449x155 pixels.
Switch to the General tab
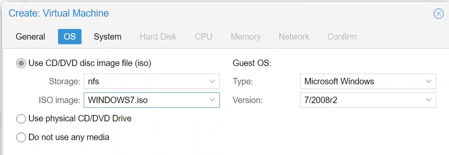tap(30, 37)
